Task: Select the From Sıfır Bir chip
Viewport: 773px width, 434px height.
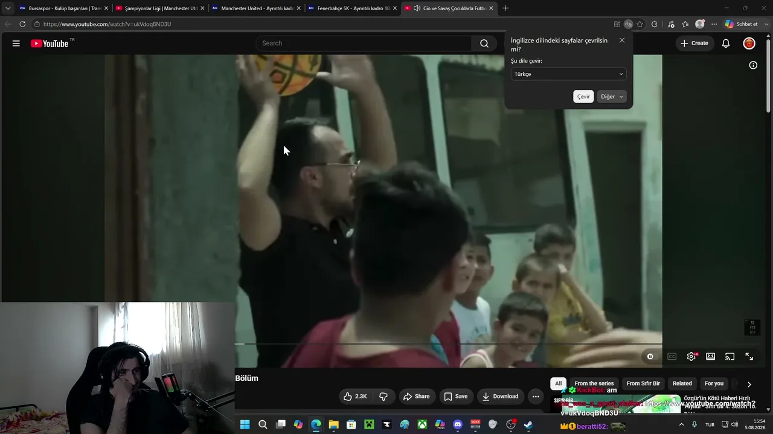Action: [643, 383]
